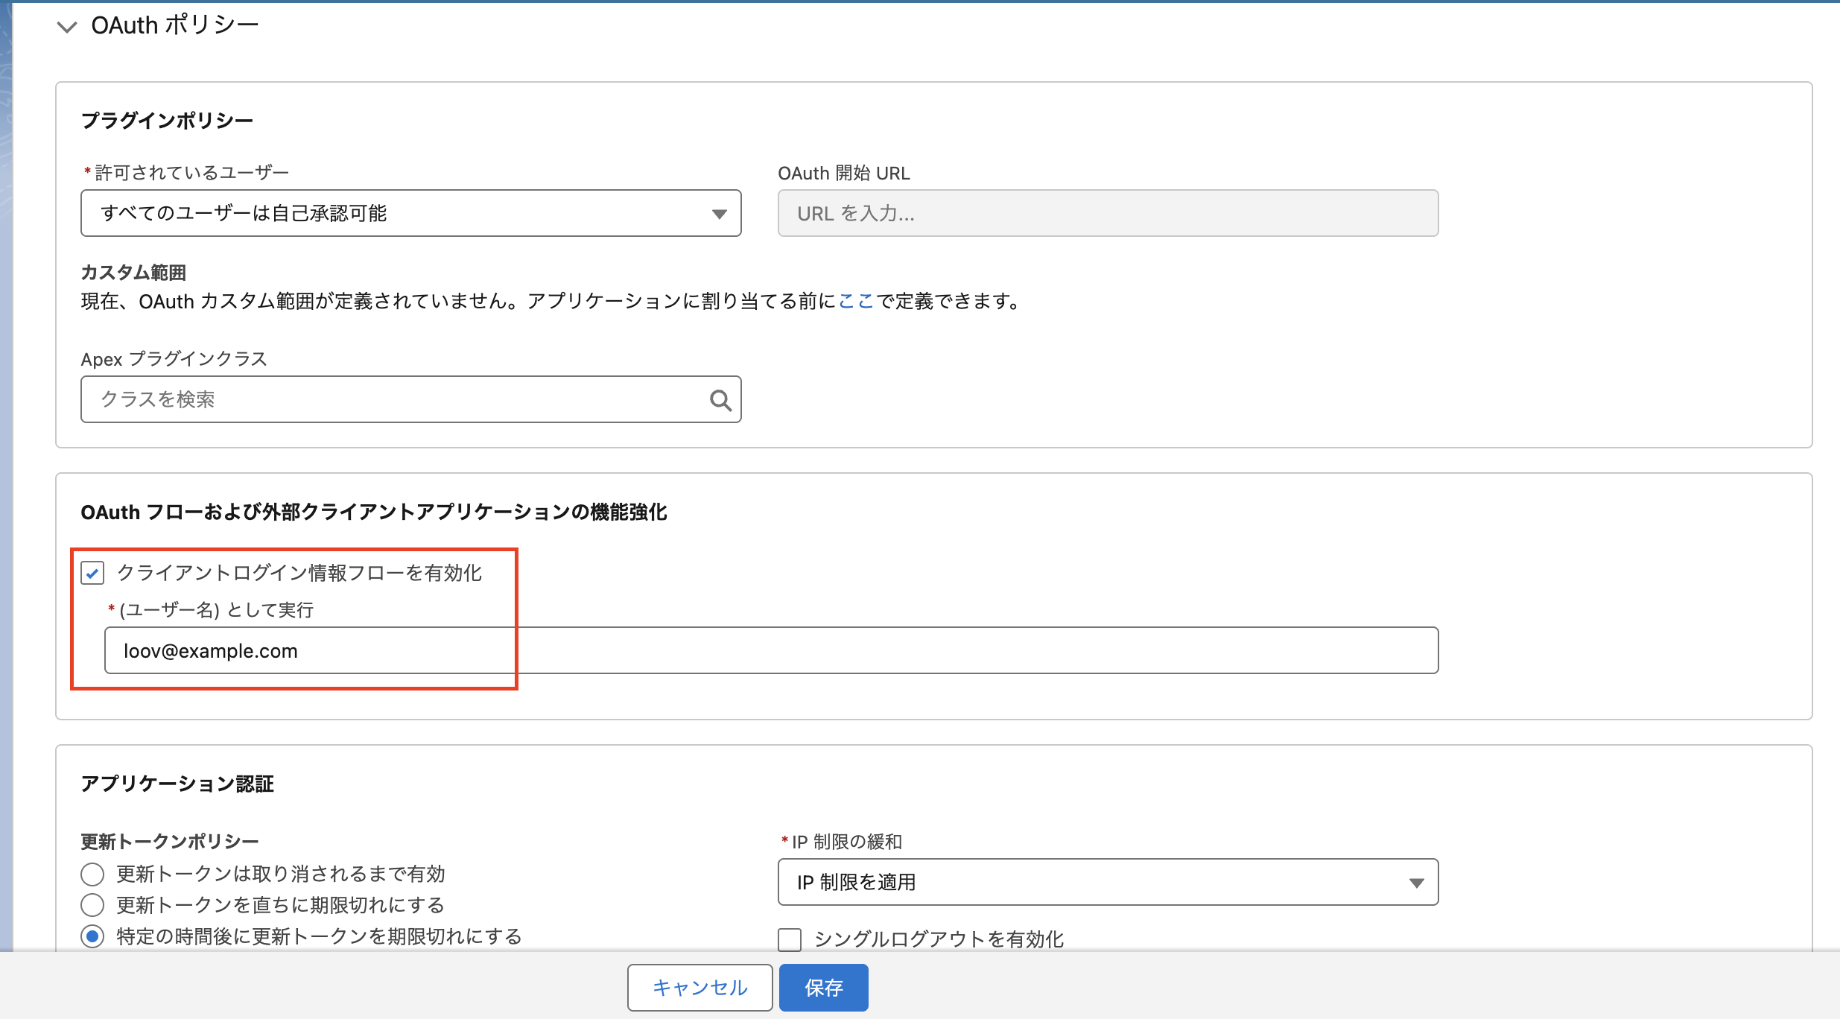Open the ここ link for custom scopes

click(855, 301)
